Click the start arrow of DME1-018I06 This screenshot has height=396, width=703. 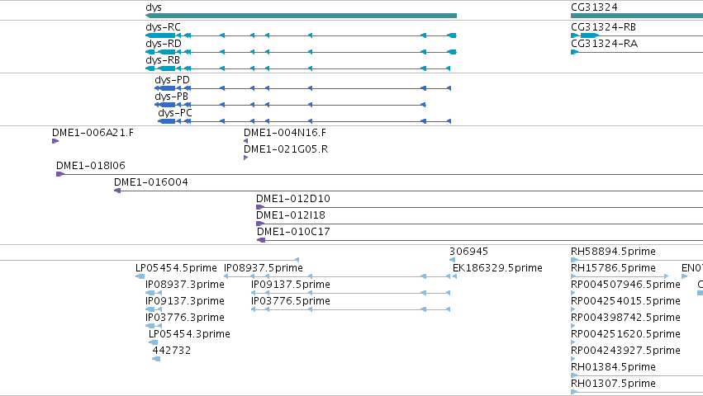click(x=60, y=174)
